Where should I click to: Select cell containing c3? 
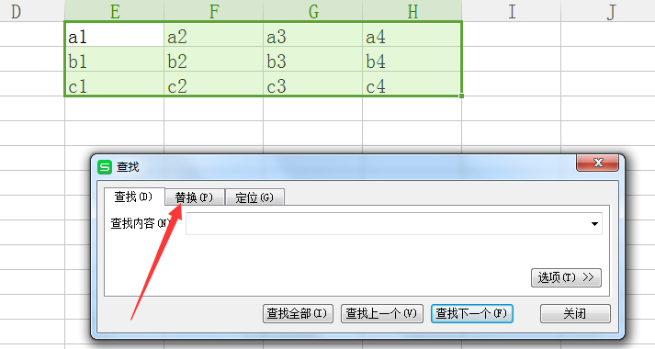pos(313,84)
